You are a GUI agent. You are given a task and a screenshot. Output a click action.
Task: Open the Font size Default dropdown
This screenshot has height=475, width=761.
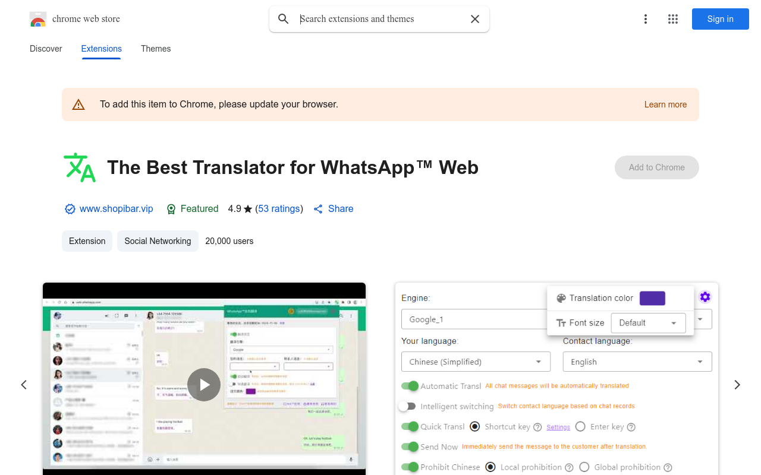tap(648, 323)
